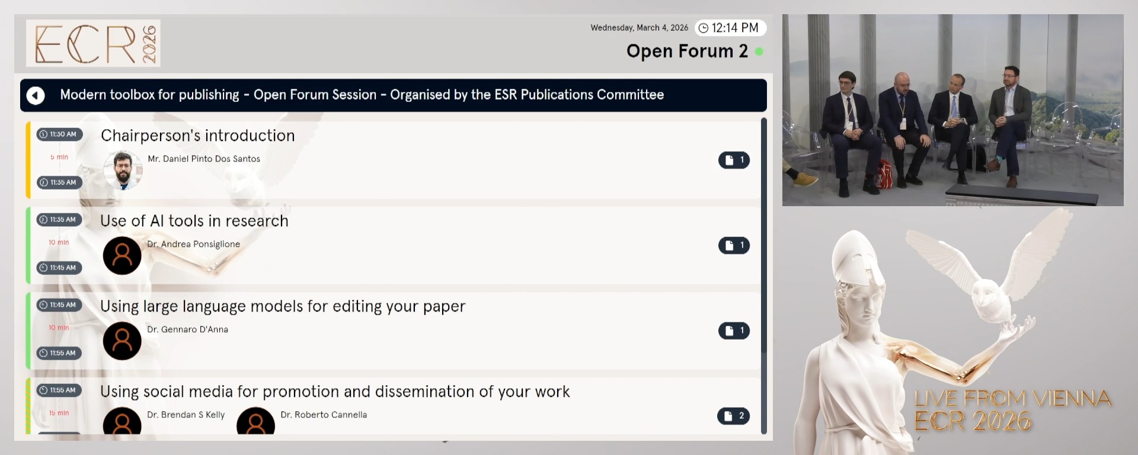The height and width of the screenshot is (455, 1138).
Task: Click the 11:45 AM end badge of AI tools talk
Action: tap(59, 268)
